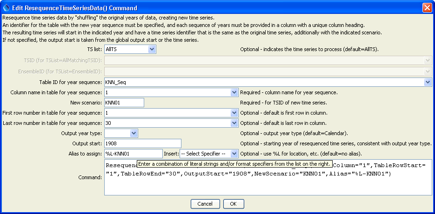Screen dimensions: 435x214
Task: Click the 'New scenario:' label
Action: tap(86, 103)
